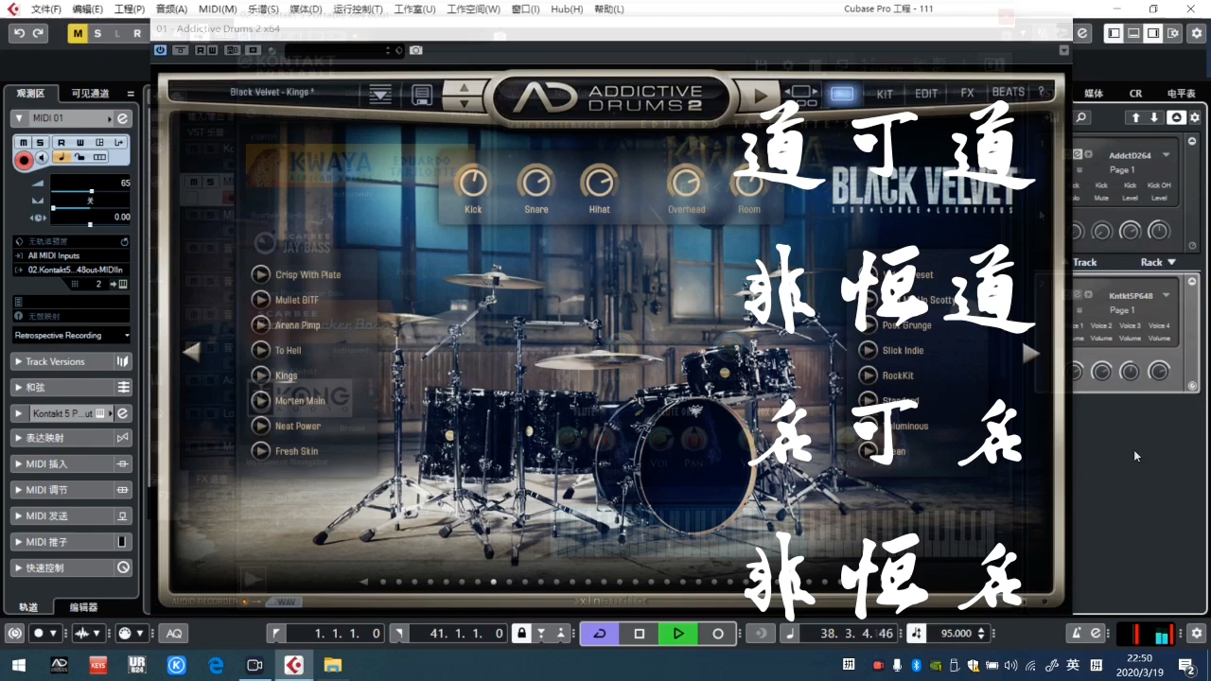Open File Explorer from taskbar
The image size is (1211, 681).
332,666
